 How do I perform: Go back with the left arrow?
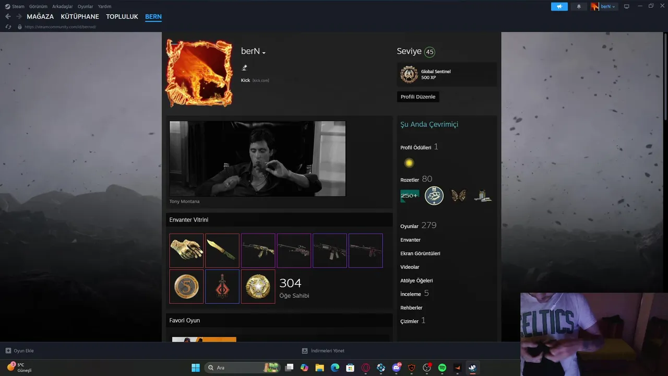click(8, 17)
